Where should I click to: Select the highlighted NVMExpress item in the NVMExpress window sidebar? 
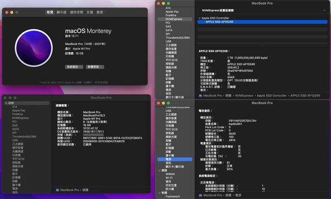175,19
